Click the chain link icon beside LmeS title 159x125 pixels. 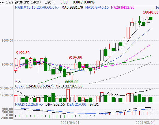[3, 2]
